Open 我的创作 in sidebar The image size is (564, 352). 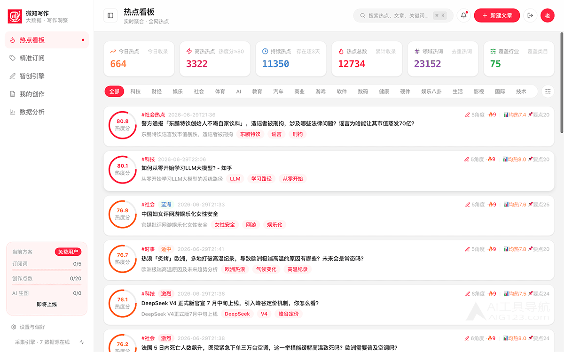click(x=47, y=94)
